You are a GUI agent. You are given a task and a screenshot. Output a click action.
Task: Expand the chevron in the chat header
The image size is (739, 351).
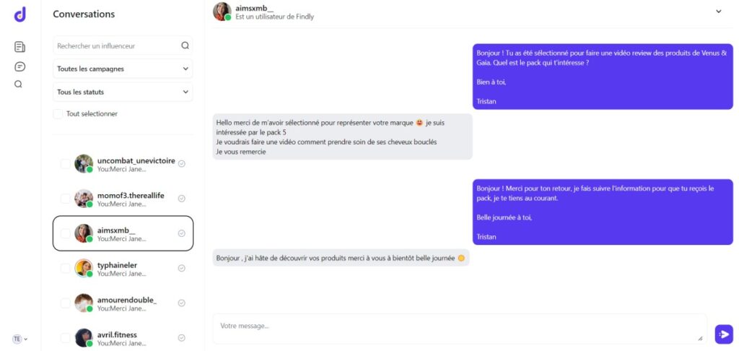[x=718, y=11]
